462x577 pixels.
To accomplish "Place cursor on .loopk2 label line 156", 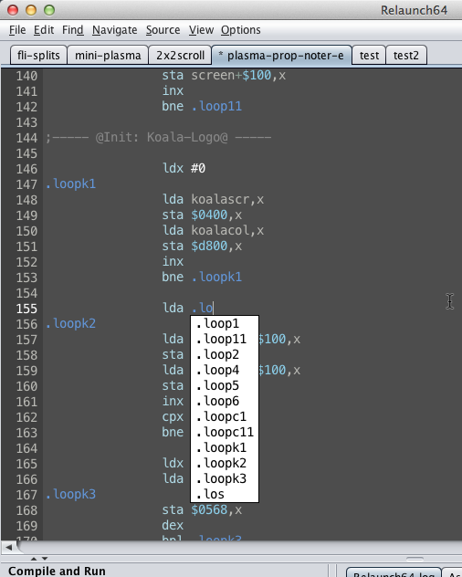I will click(70, 323).
